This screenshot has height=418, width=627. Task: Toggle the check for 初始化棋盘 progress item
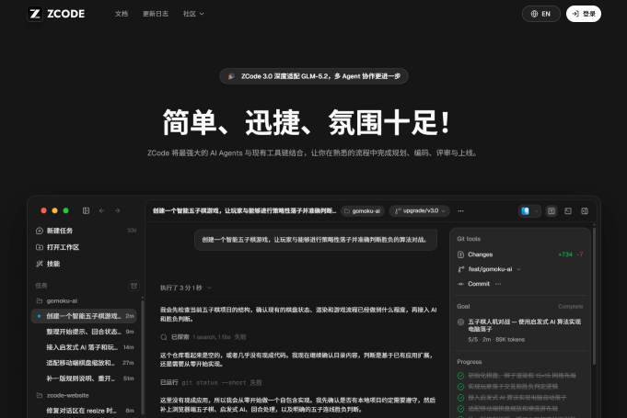click(x=460, y=376)
